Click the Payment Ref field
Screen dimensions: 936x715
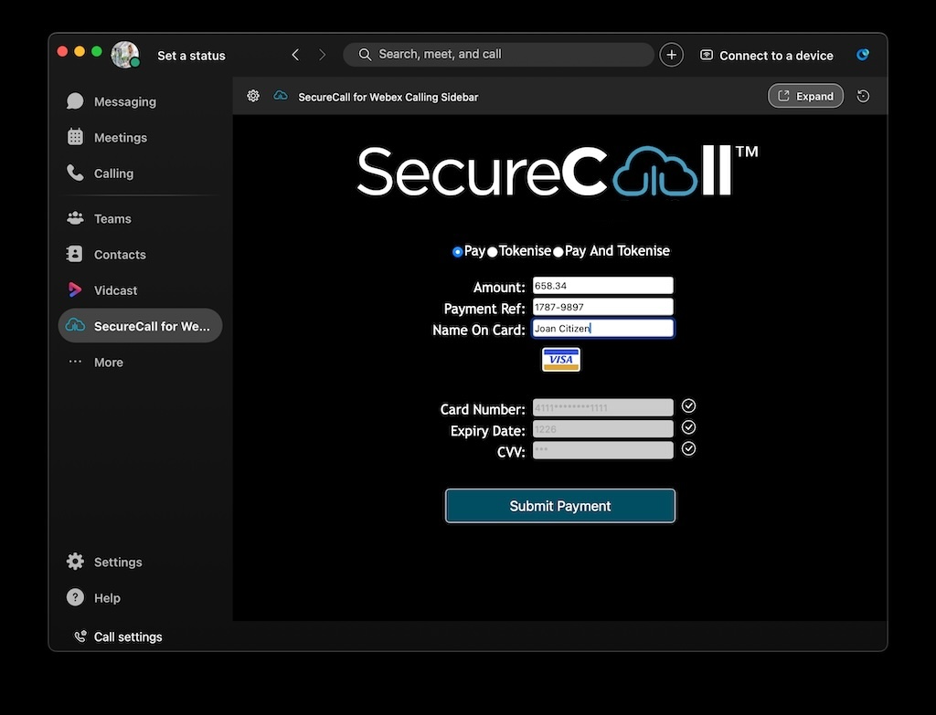(x=603, y=307)
